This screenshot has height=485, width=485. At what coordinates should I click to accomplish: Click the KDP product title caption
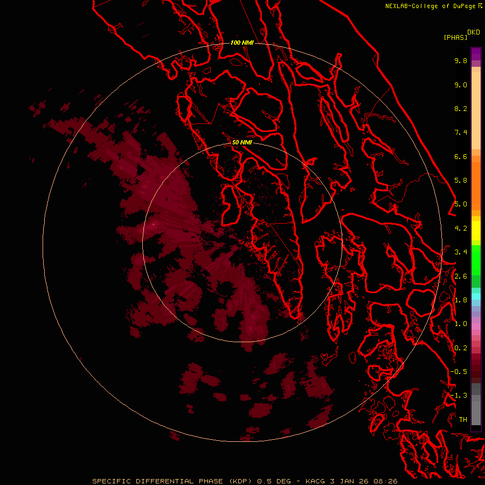245,481
